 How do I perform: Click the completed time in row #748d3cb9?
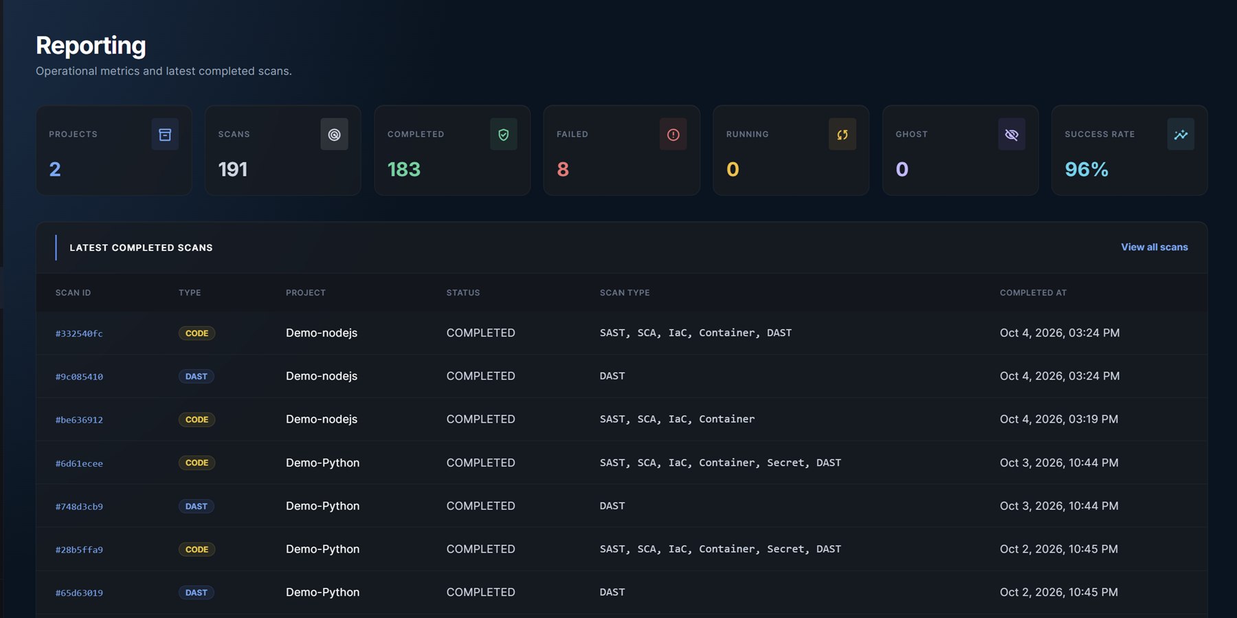point(1059,506)
